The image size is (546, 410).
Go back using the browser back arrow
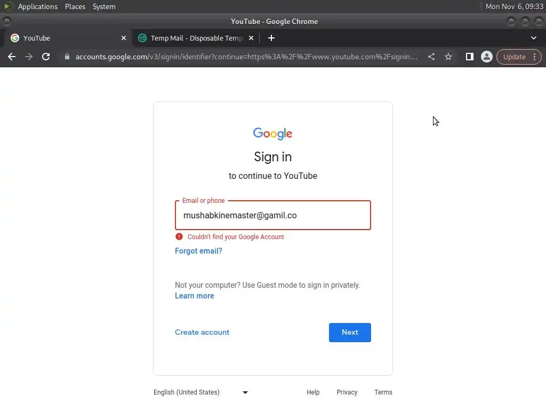click(12, 57)
